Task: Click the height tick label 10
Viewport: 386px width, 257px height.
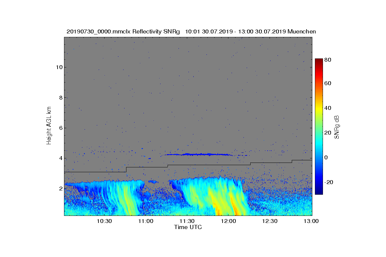Action: pyautogui.click(x=59, y=67)
